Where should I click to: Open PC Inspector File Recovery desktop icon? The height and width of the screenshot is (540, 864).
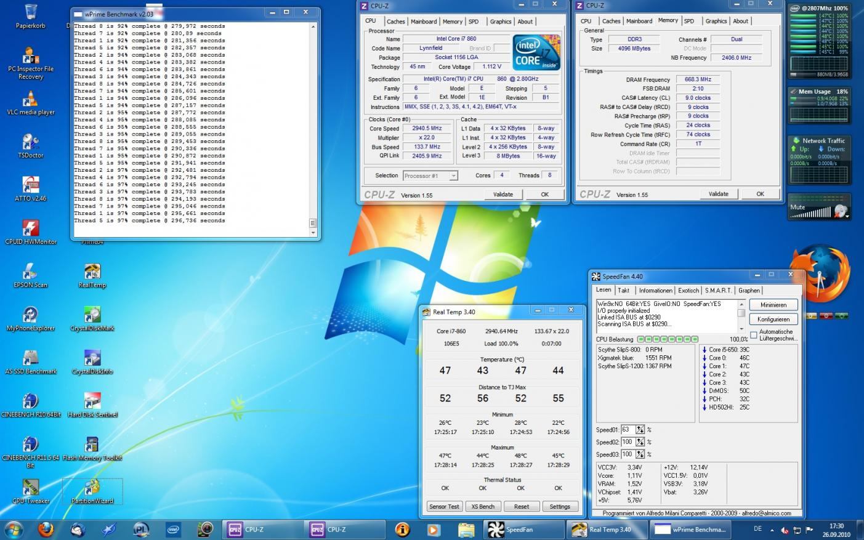(30, 63)
